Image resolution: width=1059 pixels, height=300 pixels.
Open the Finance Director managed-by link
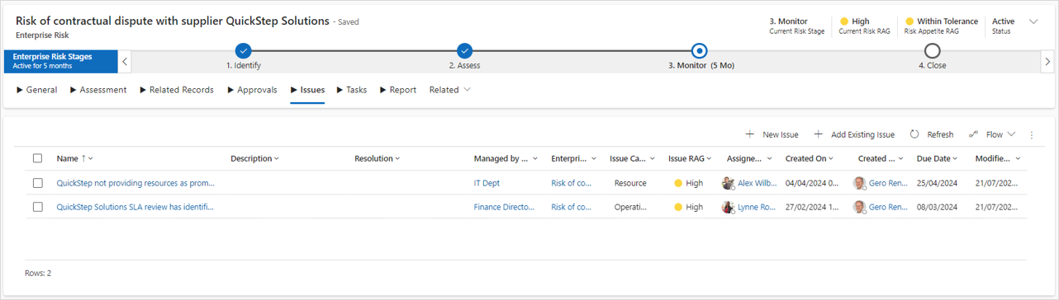[x=505, y=207]
